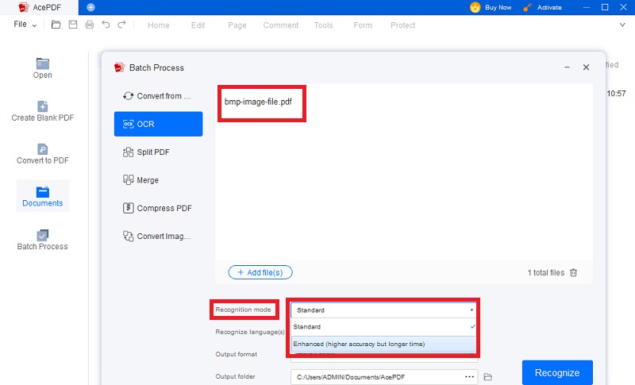Viewport: 635px width, 385px height.
Task: Select Convert from option in Batch Process
Action: (158, 96)
